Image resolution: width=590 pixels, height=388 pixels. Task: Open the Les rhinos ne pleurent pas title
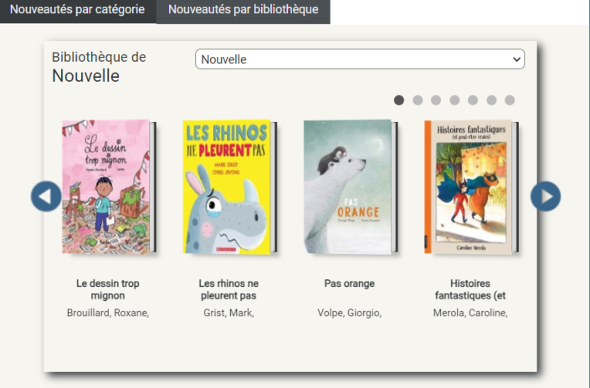[x=228, y=289]
